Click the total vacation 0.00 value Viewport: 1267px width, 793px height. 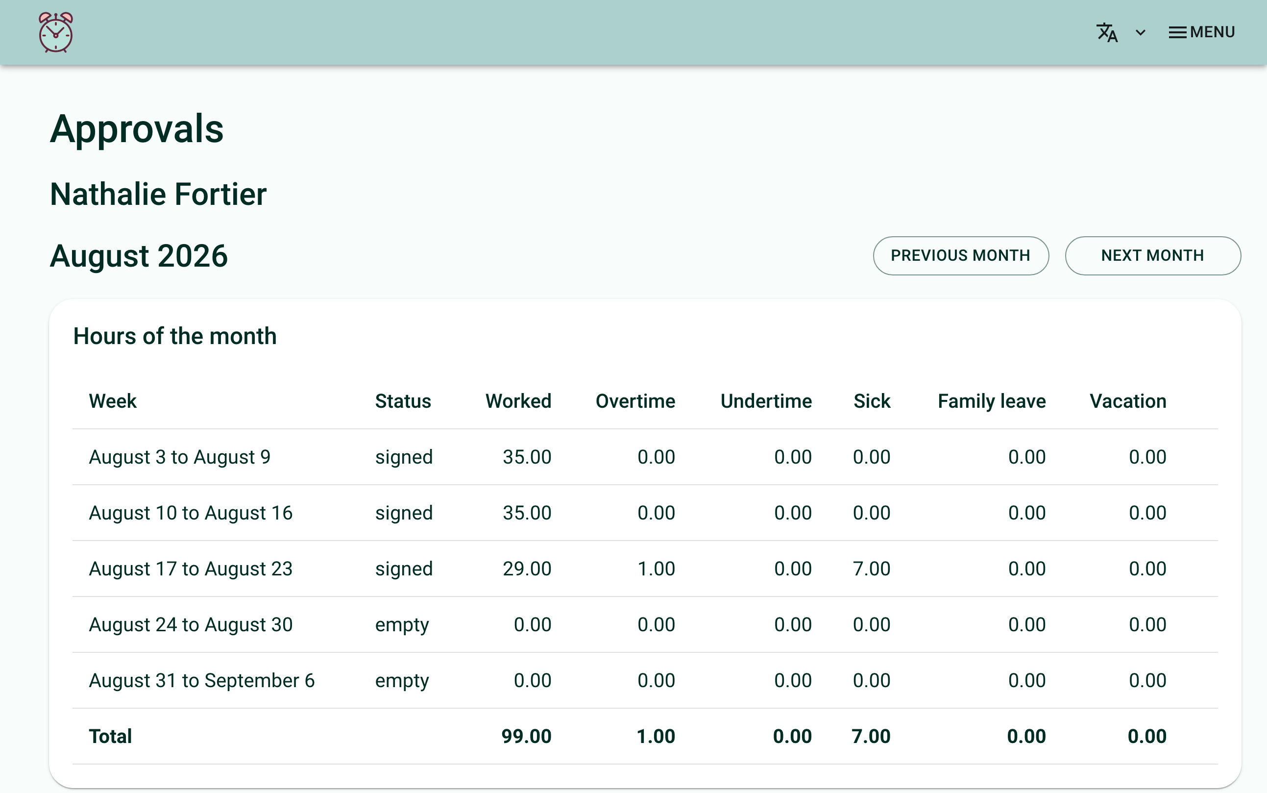[1147, 736]
